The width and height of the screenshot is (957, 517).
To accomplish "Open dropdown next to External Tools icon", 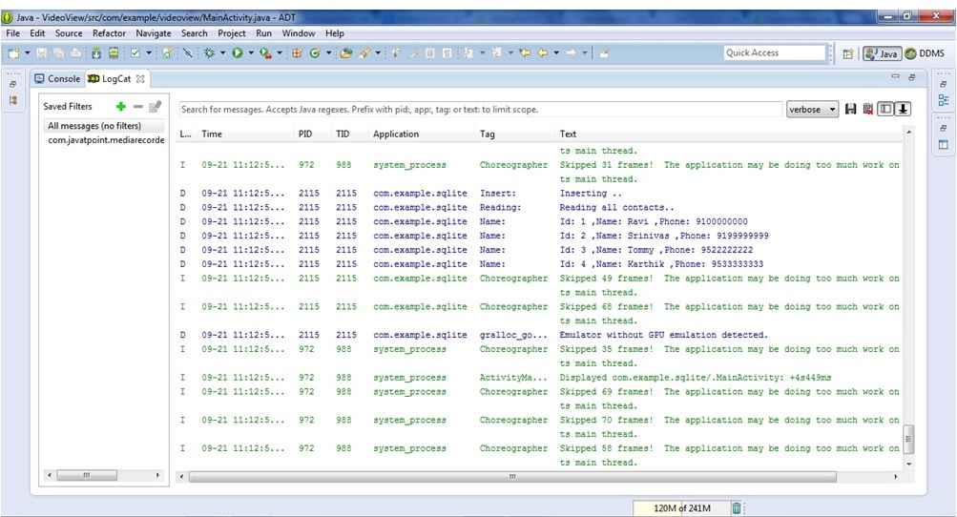I will pos(279,53).
